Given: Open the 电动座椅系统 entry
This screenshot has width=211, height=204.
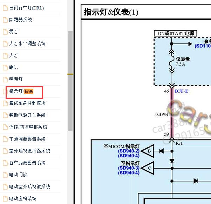Looking at the screenshot, I should coord(23,198).
